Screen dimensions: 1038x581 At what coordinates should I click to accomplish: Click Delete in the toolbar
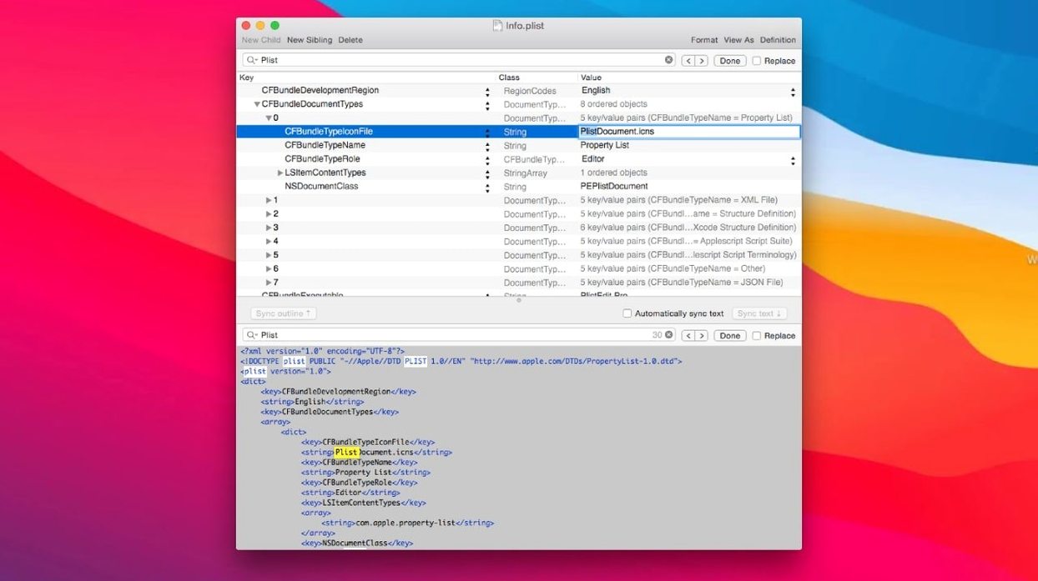pos(350,40)
